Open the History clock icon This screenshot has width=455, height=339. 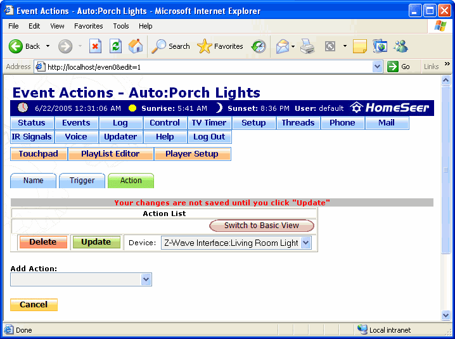point(259,46)
